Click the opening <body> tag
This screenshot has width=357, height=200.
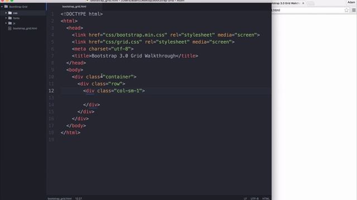coord(75,70)
